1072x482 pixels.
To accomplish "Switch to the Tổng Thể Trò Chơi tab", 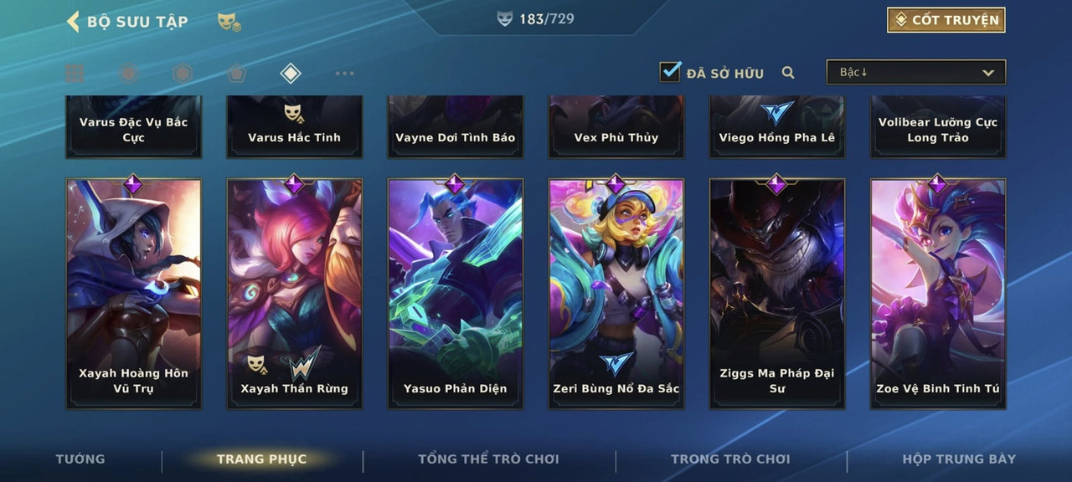I will coord(488,459).
